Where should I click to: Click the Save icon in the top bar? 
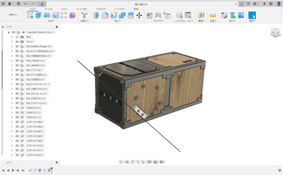coord(18,4)
